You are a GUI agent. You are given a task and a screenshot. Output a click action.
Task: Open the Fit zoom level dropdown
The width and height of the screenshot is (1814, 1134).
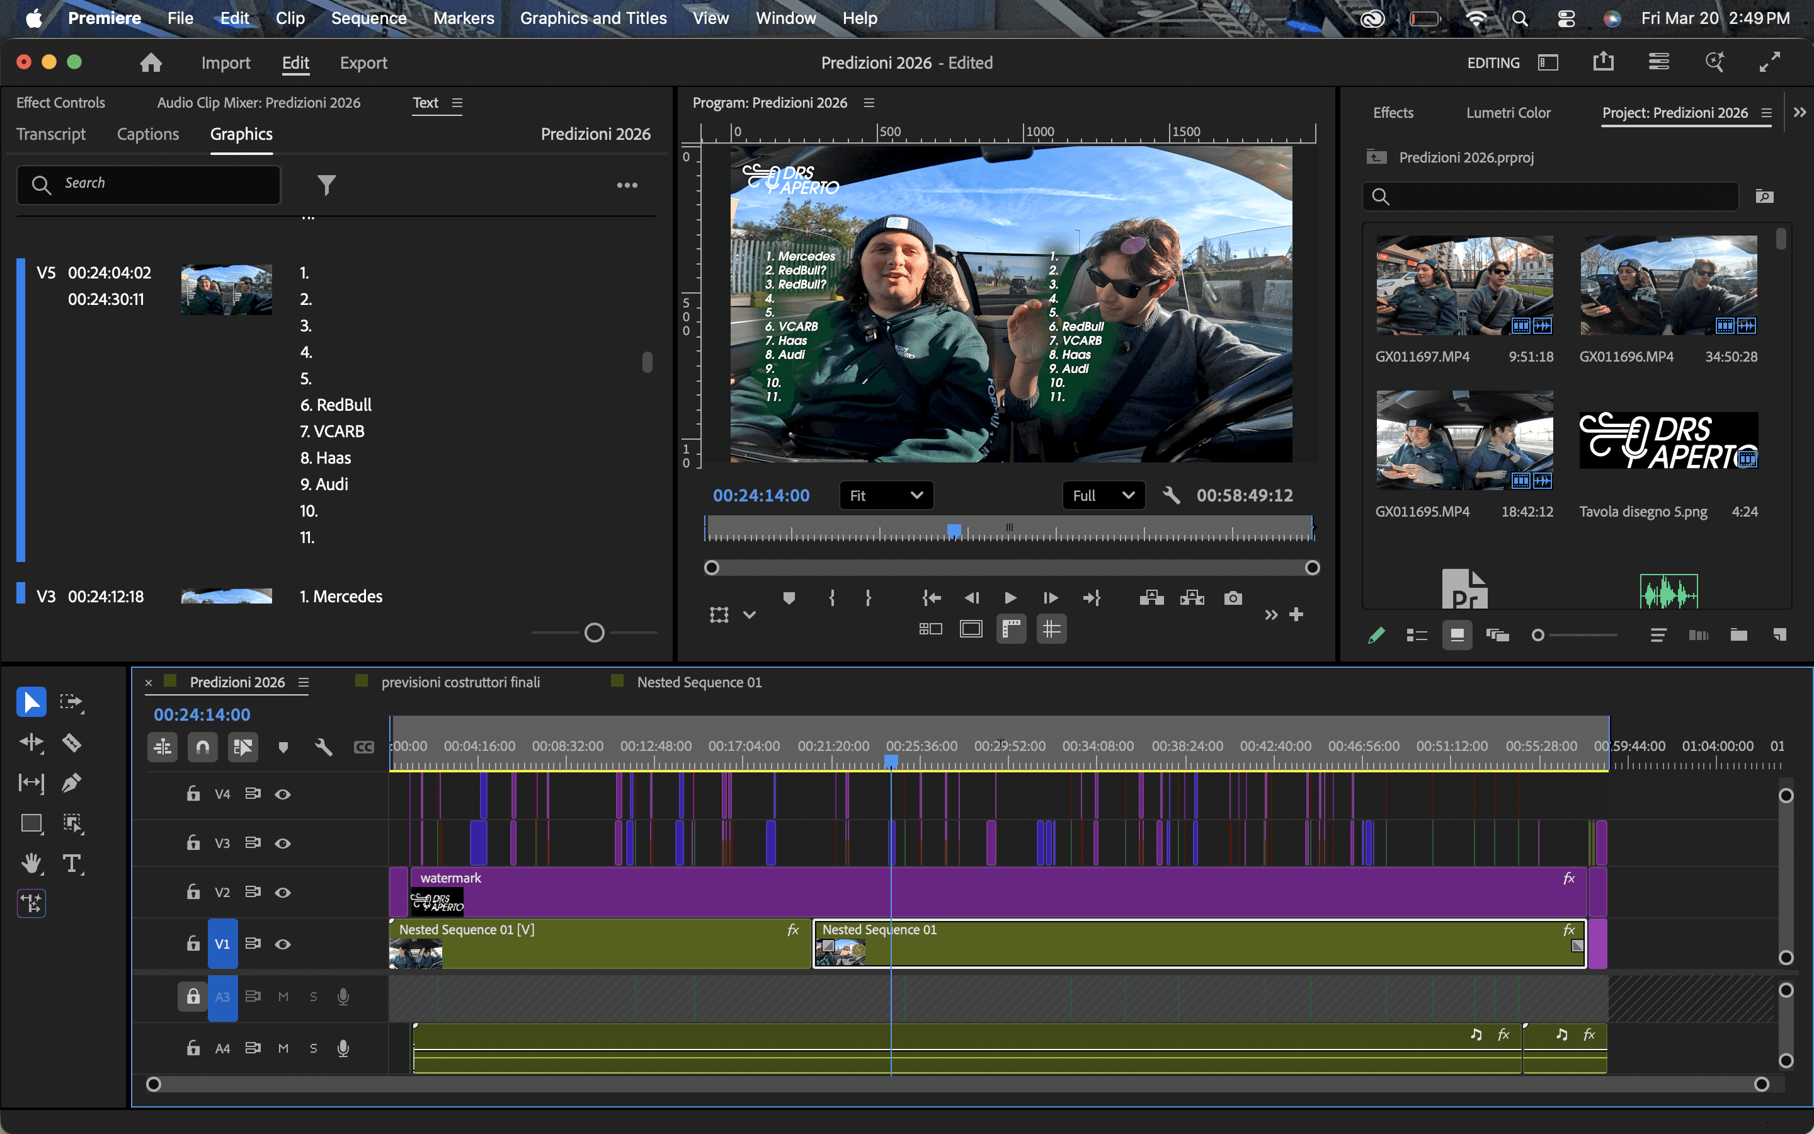pos(885,495)
